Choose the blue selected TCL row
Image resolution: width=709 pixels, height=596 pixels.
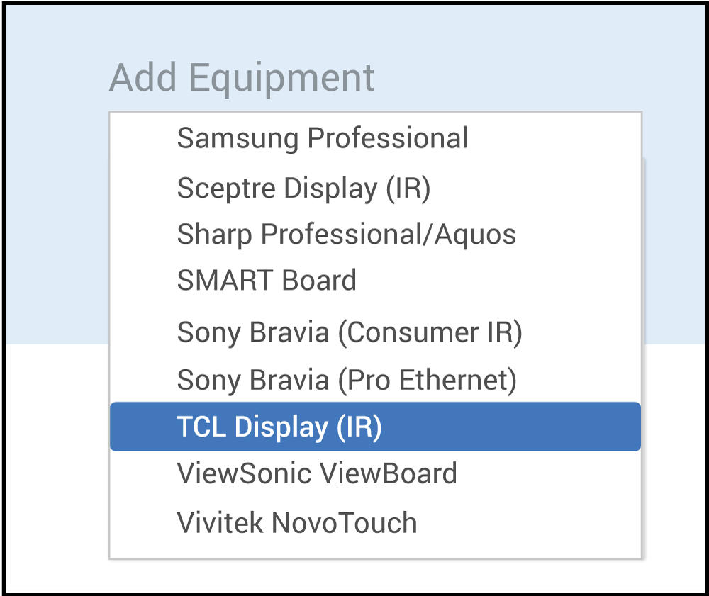[374, 427]
